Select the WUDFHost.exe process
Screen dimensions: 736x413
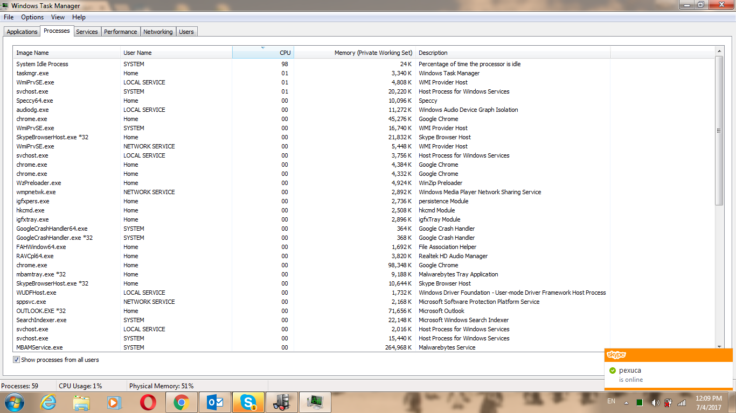tap(364, 293)
